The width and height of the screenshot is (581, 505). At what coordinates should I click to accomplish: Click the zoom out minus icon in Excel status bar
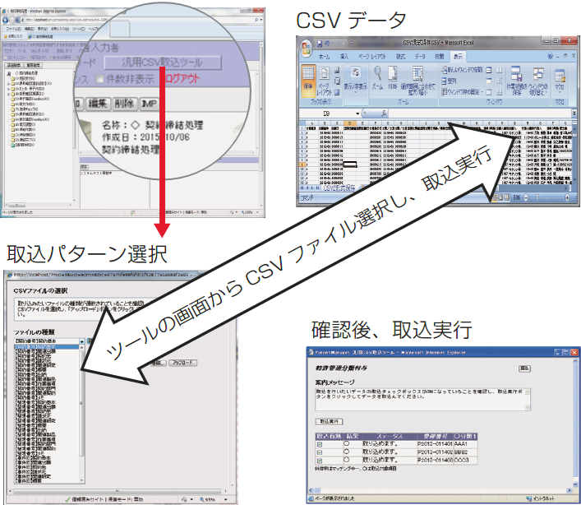coord(526,198)
